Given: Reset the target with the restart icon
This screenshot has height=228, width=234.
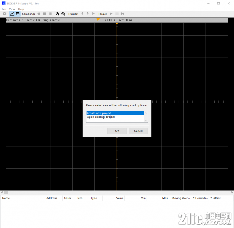Looking at the screenshot, I should point(122,14).
